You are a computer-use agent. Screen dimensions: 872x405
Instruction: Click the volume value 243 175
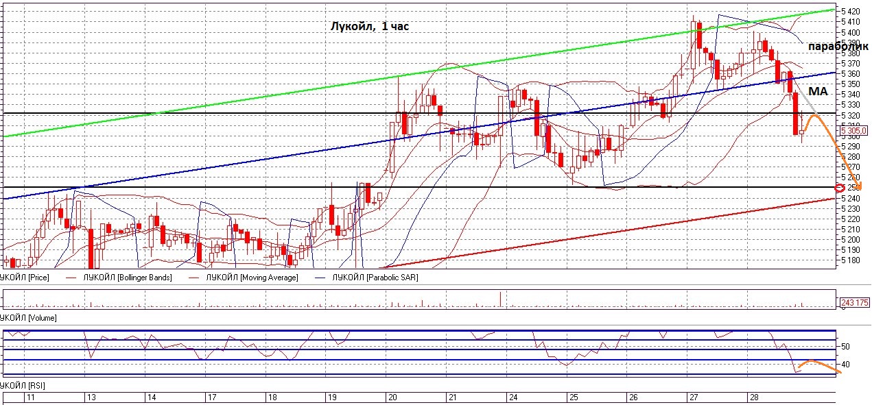pyautogui.click(x=854, y=302)
